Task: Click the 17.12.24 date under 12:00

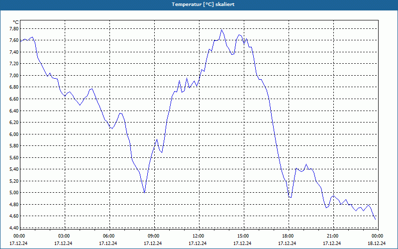Action: tap(198, 243)
